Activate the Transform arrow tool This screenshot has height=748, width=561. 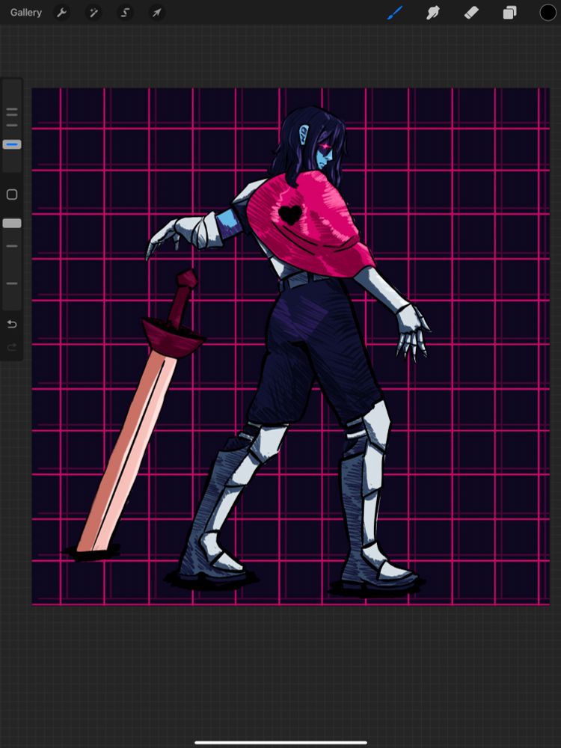pos(156,13)
